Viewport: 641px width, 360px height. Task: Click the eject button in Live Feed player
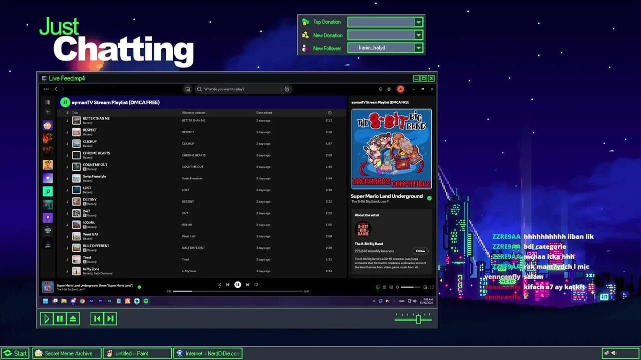coord(73,318)
